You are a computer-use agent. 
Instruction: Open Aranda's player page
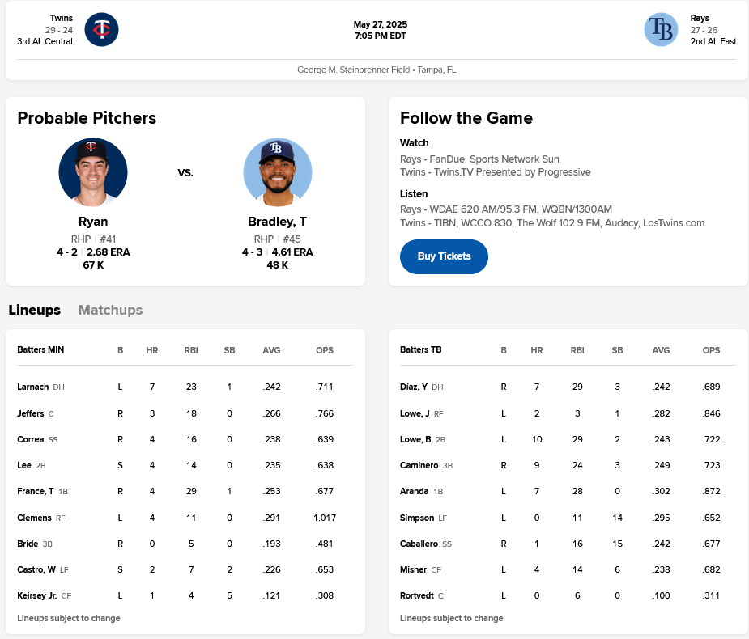point(414,492)
